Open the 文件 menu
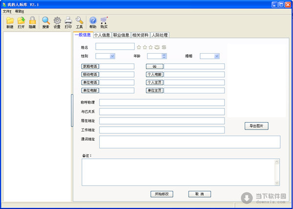This screenshot has width=293, height=209. pos(7,11)
